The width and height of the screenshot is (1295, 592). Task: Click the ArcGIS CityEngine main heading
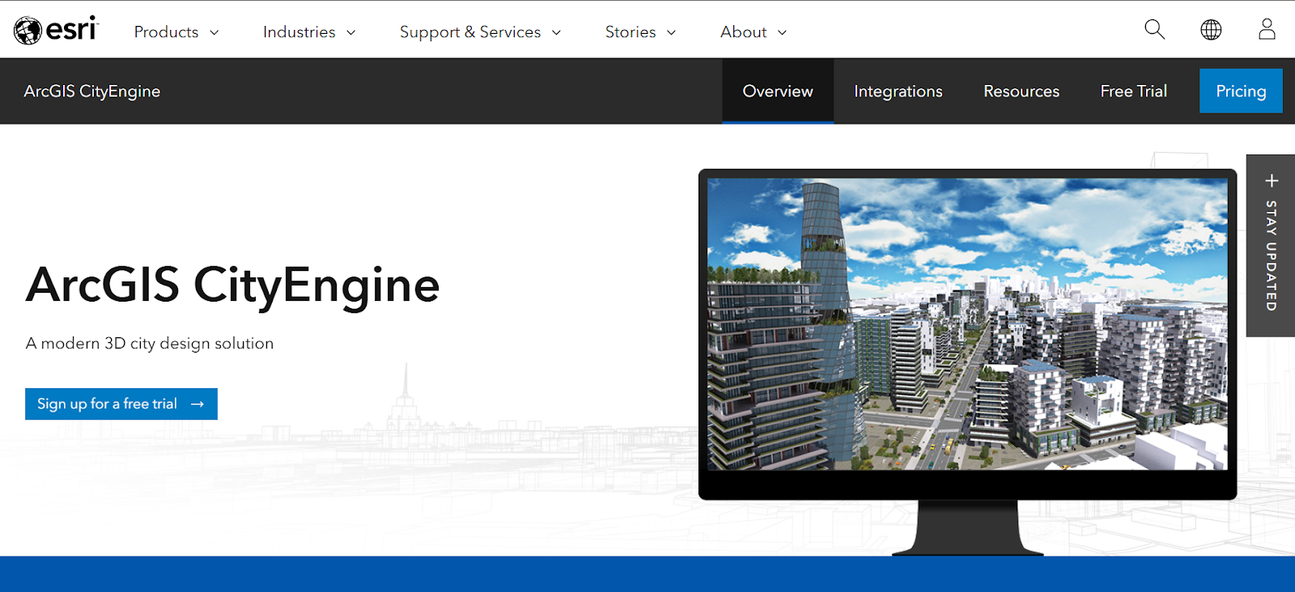[x=233, y=285]
